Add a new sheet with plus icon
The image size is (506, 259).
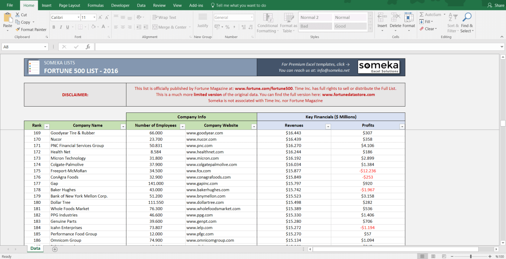[55, 249]
